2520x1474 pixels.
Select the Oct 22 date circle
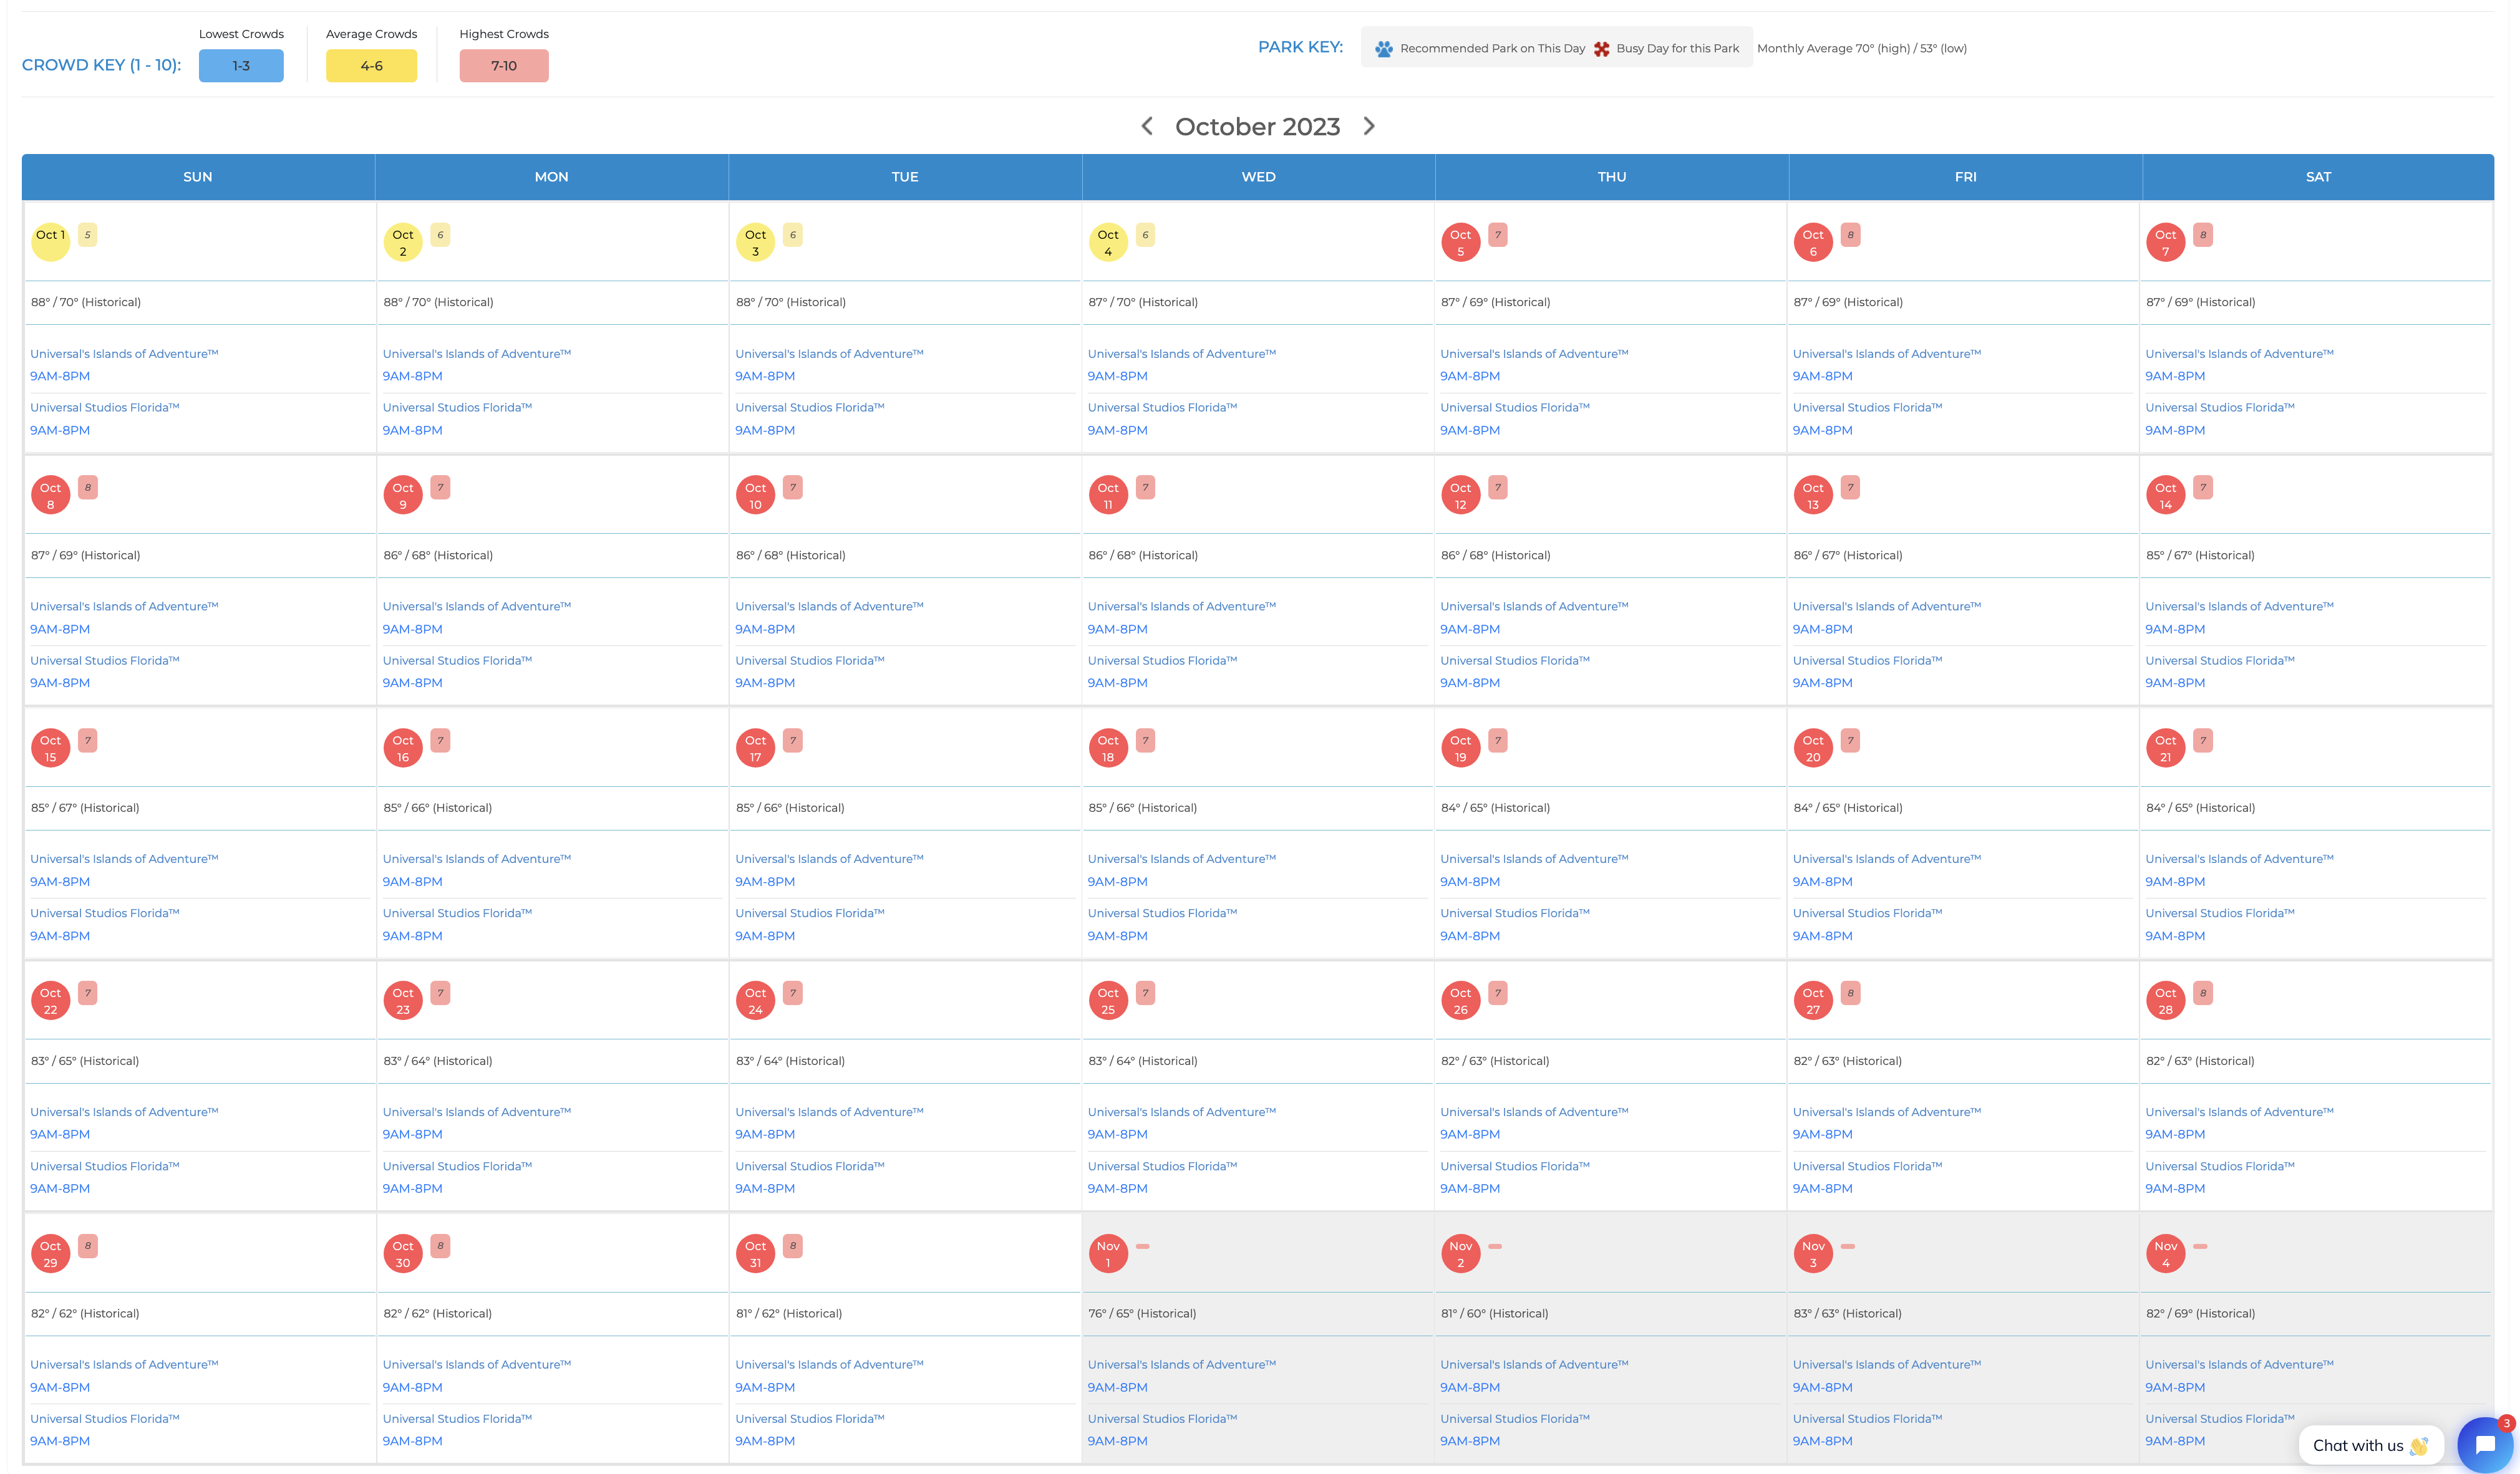tap(50, 1000)
